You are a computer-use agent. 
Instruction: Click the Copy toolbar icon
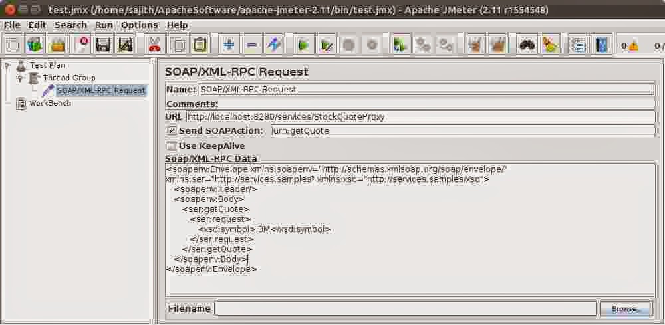[178, 44]
